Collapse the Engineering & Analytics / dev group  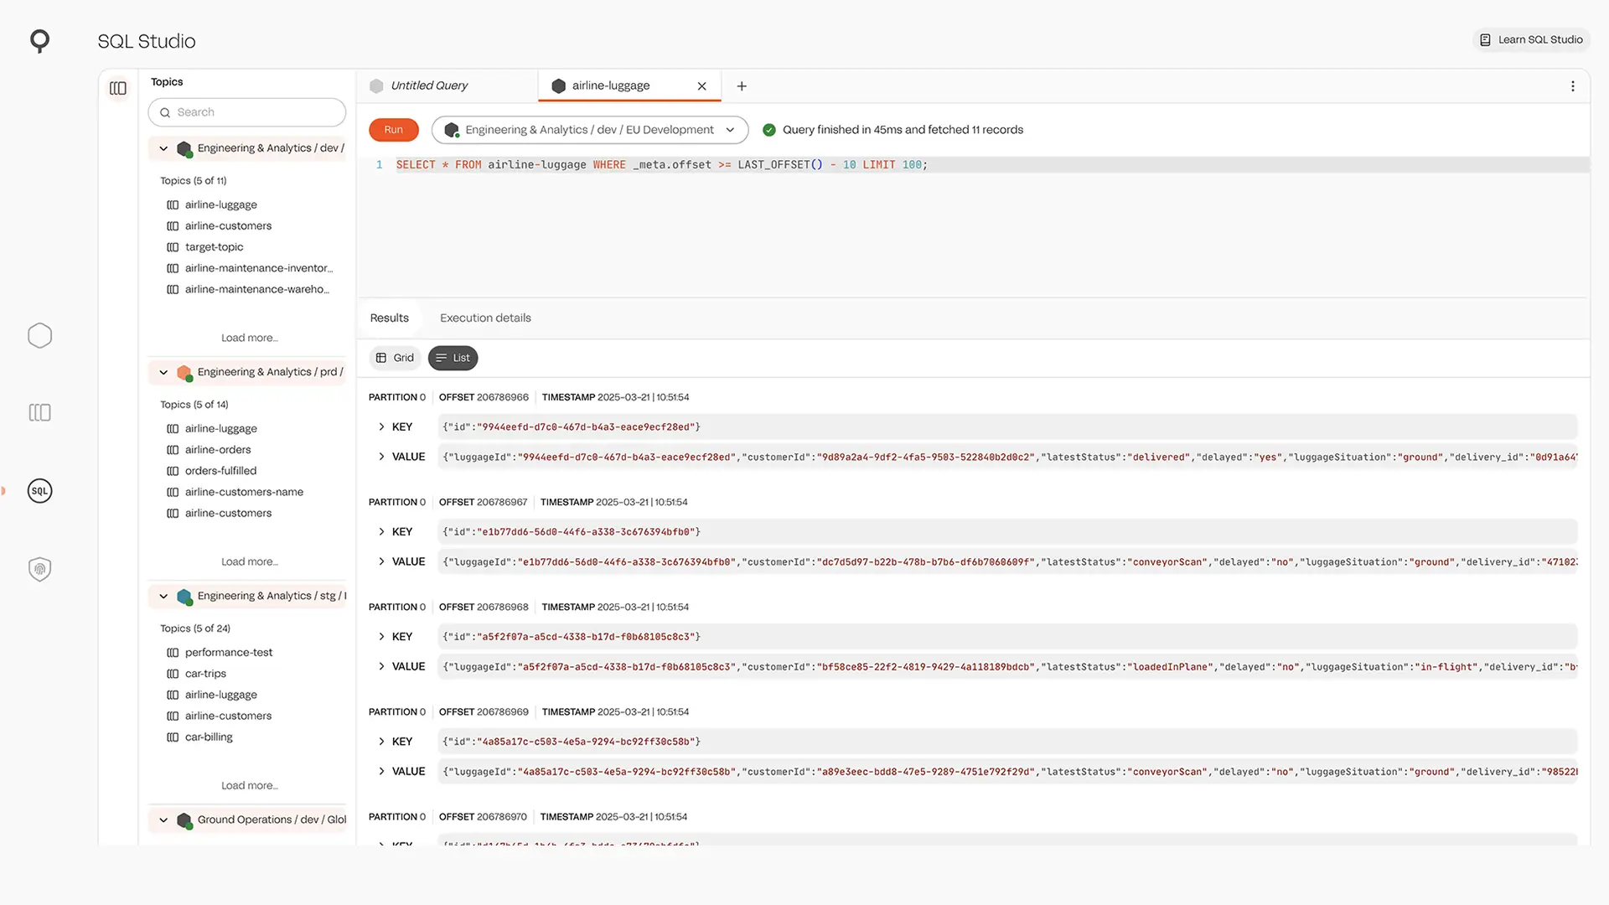163,148
